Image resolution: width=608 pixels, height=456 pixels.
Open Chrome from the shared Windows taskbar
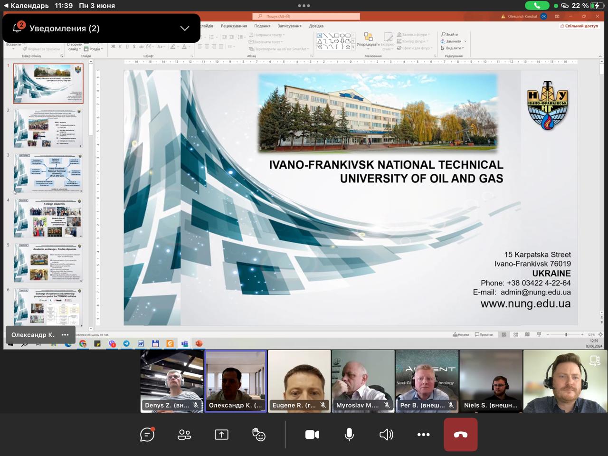click(x=83, y=343)
